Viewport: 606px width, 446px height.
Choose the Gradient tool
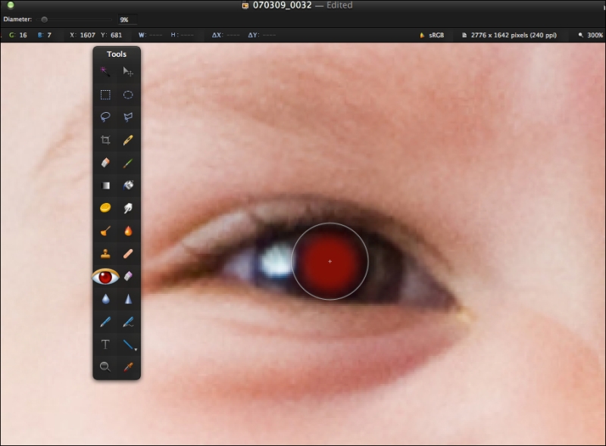coord(105,186)
